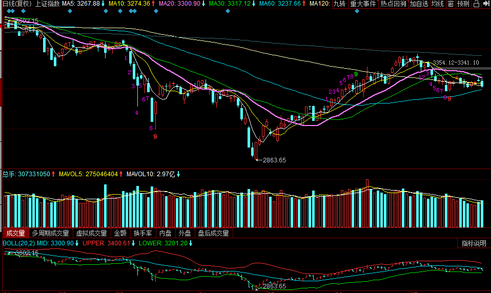Click the first blue diamond marker at far left
Screen dimensions: 491x293
(8, 11)
